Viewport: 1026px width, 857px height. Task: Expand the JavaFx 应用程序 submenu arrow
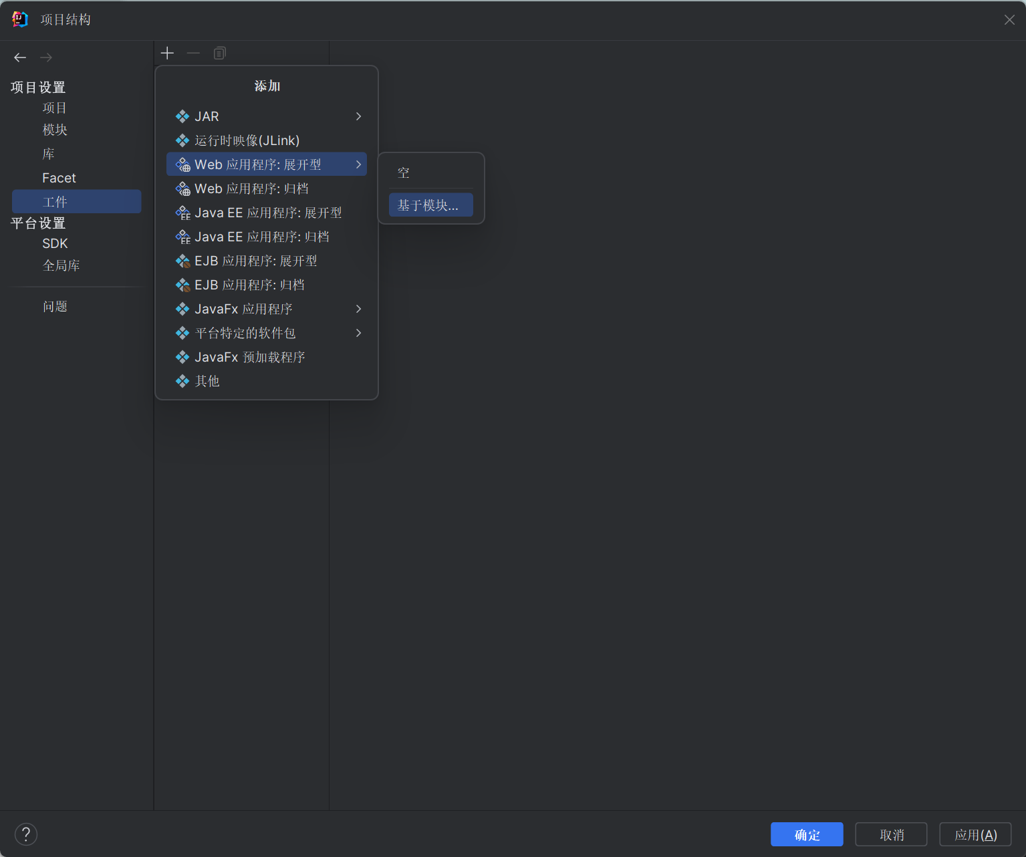pos(359,309)
